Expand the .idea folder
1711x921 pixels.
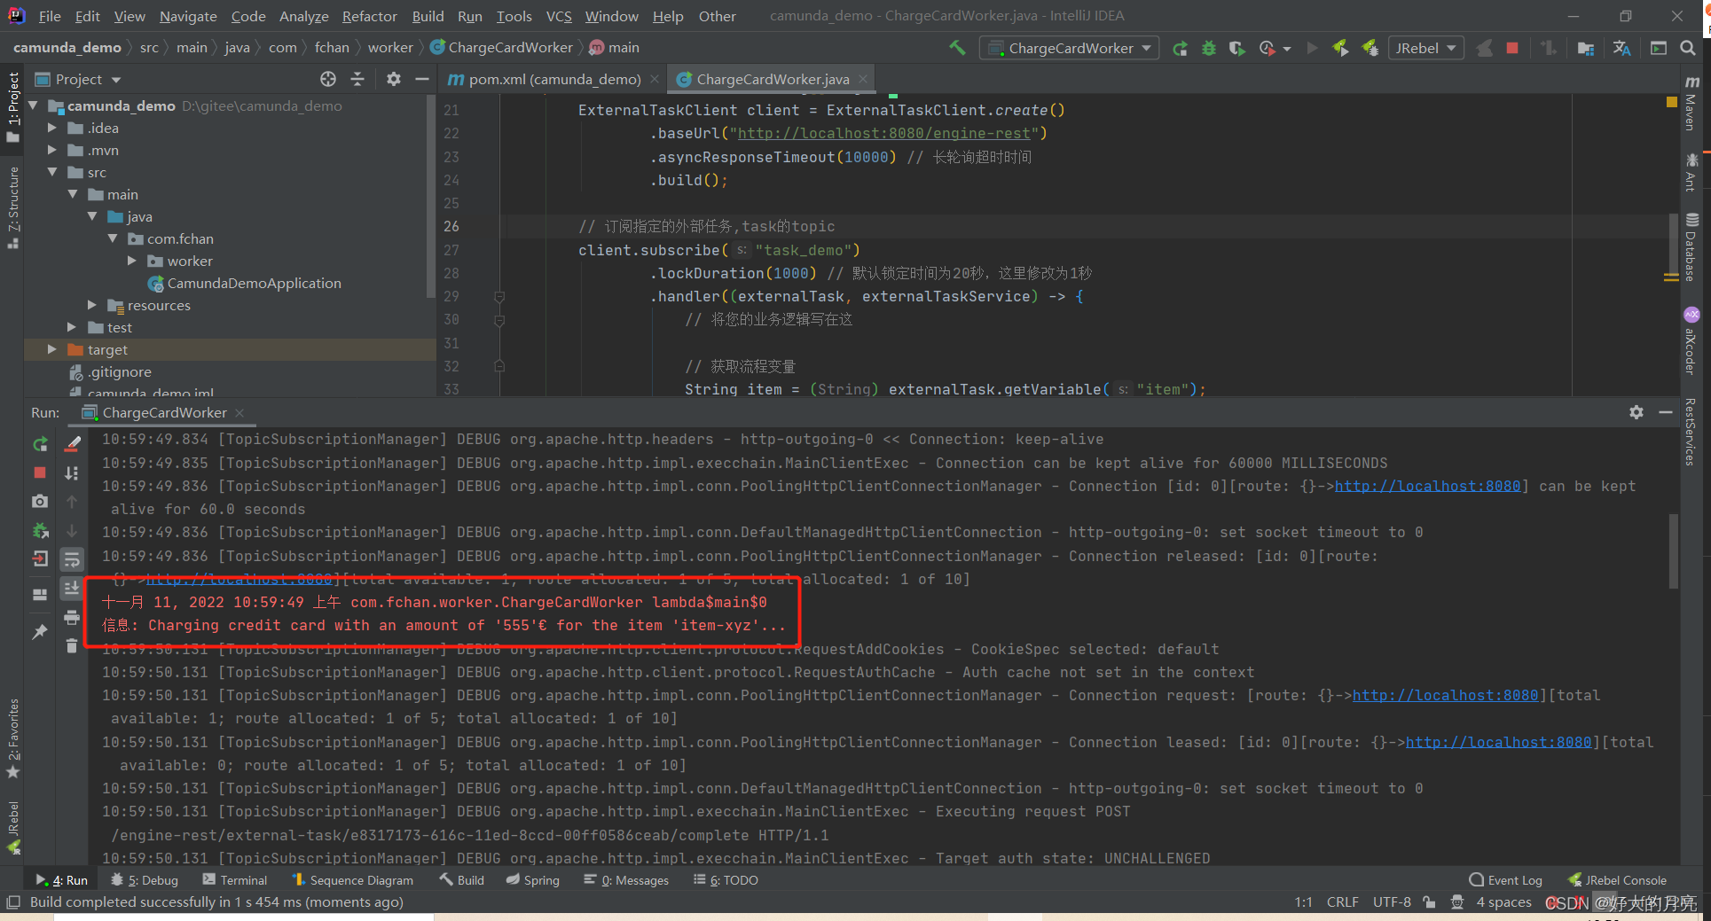[52, 128]
